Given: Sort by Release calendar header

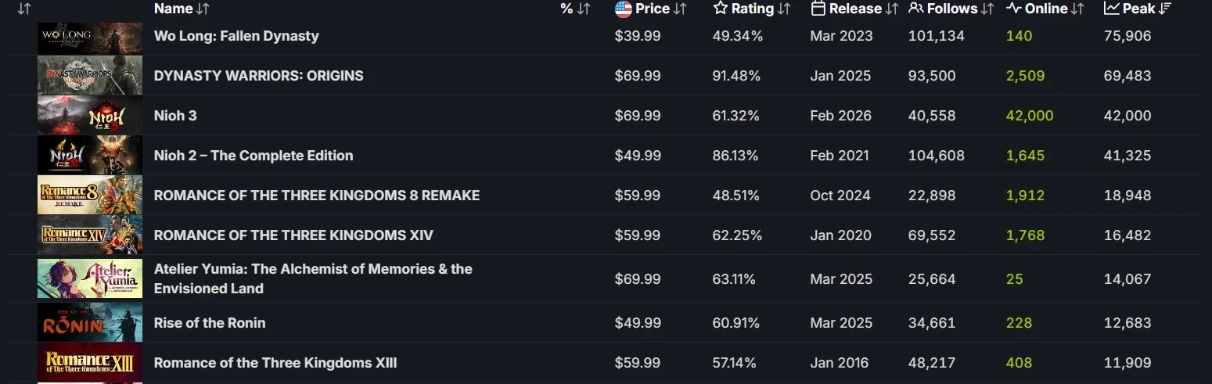Looking at the screenshot, I should [x=854, y=9].
